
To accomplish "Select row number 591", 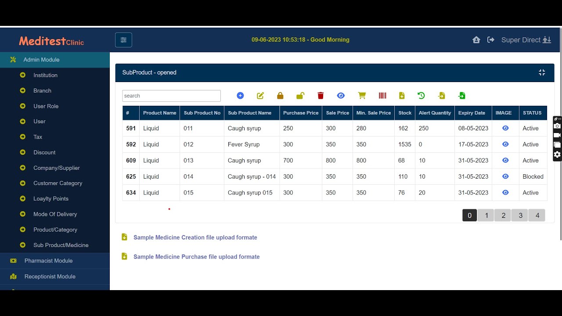I will click(x=131, y=128).
